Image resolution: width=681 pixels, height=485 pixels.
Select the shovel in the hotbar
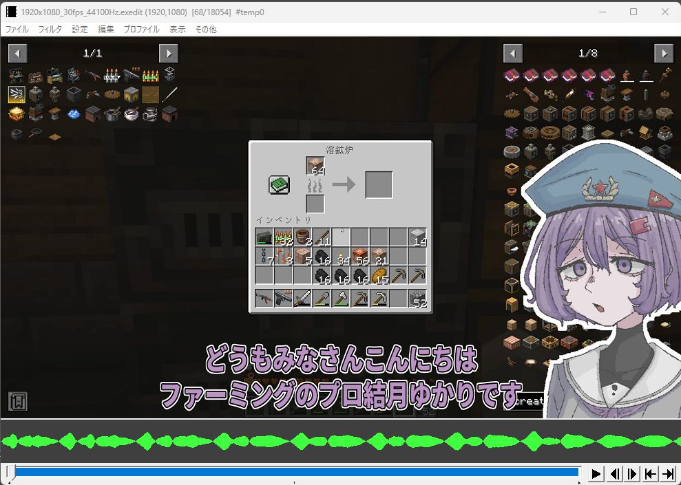pyautogui.click(x=322, y=299)
